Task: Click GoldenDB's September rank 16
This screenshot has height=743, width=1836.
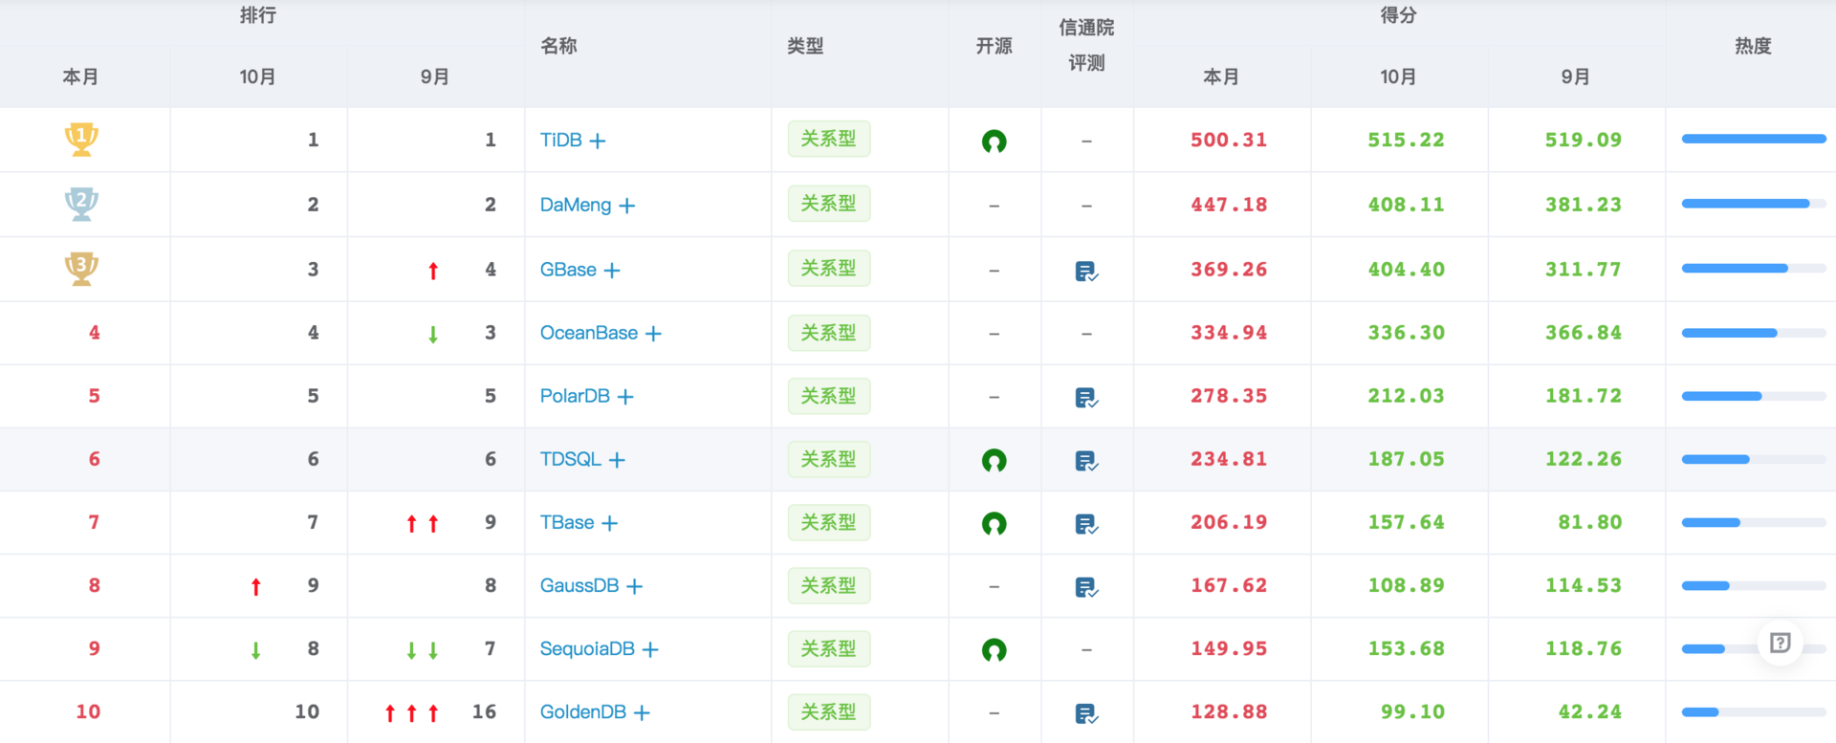Action: tap(484, 711)
